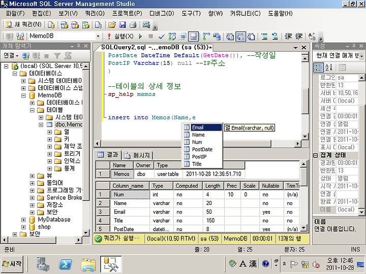Screen dimensions: 366x274
Task: Expand the 인덱스 (Indexes) folder
Action: click(x=49, y=161)
